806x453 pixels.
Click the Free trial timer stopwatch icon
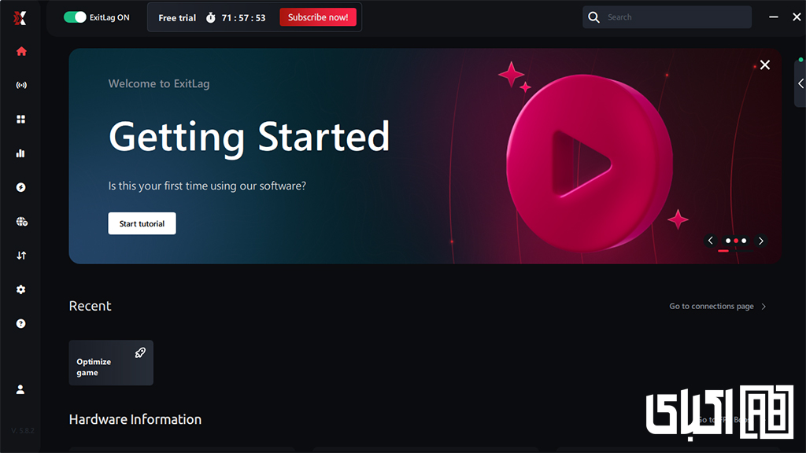tap(211, 17)
